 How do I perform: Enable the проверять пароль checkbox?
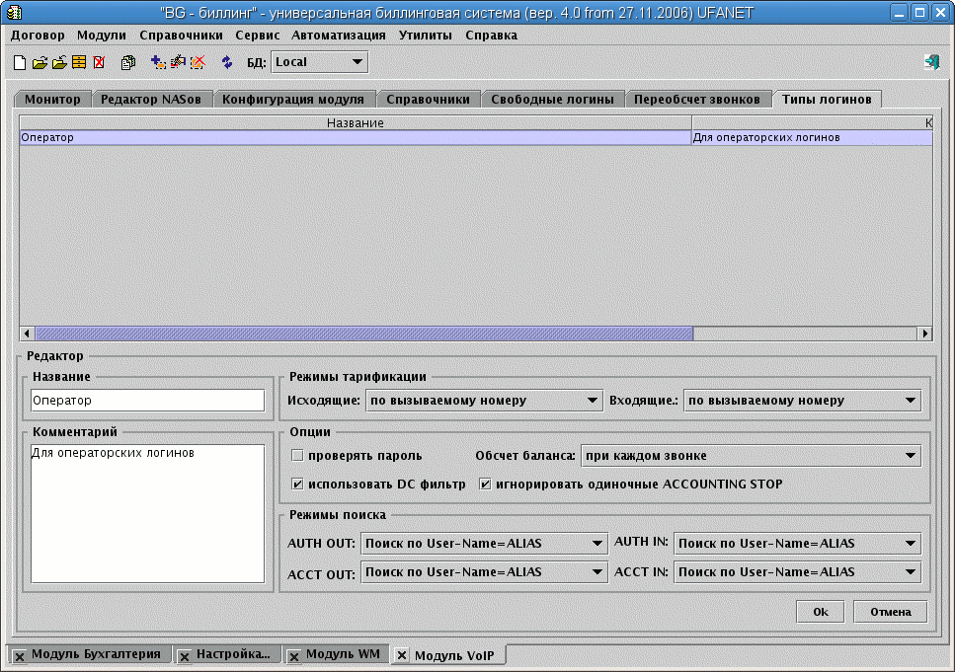pos(298,456)
